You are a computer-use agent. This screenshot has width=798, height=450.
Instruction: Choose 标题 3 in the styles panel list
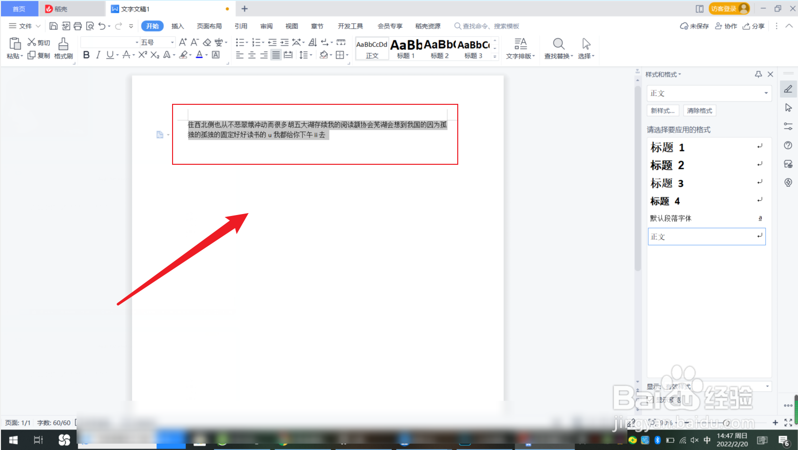[706, 183]
